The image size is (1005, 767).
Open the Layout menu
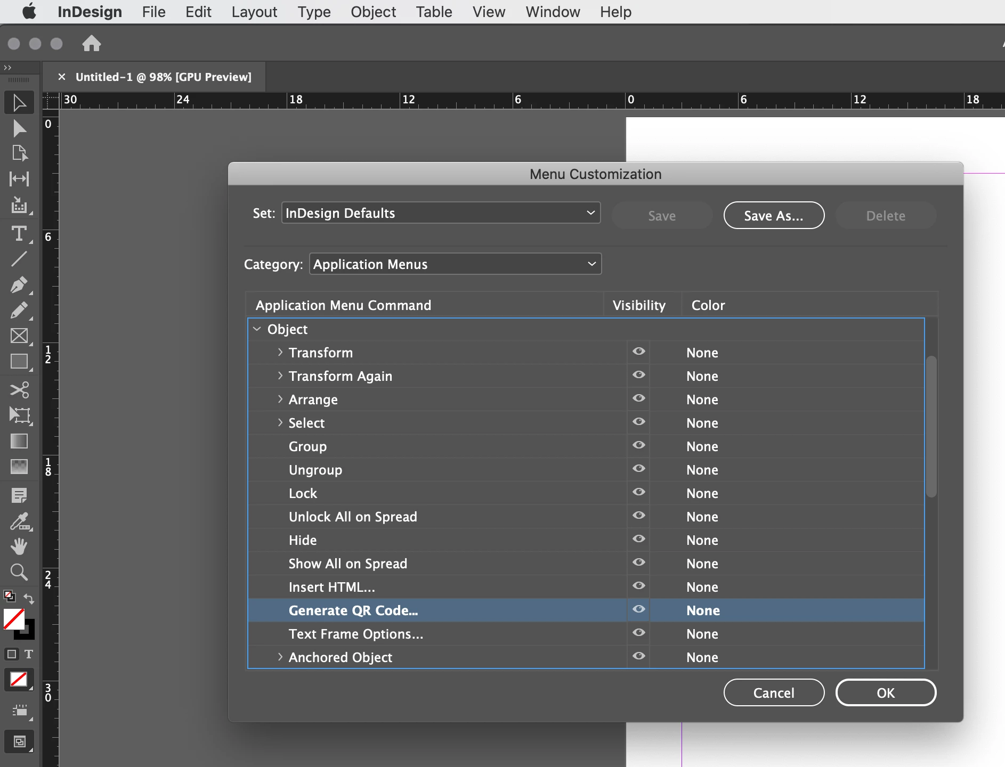254,12
